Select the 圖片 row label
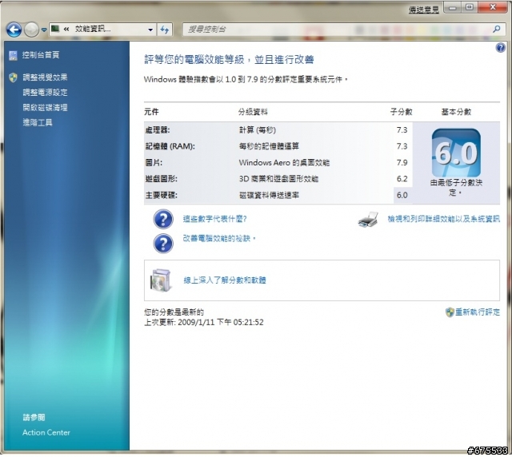The width and height of the screenshot is (512, 457). 154,162
